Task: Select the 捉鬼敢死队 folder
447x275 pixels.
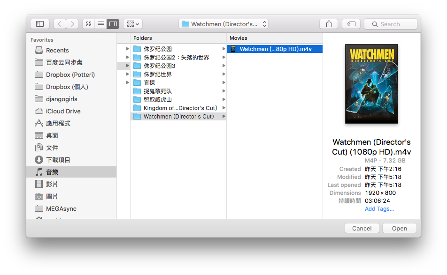Action: [178, 91]
